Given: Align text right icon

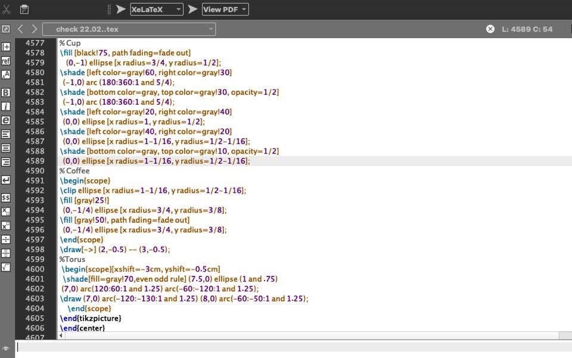Looking at the screenshot, I should (6, 162).
